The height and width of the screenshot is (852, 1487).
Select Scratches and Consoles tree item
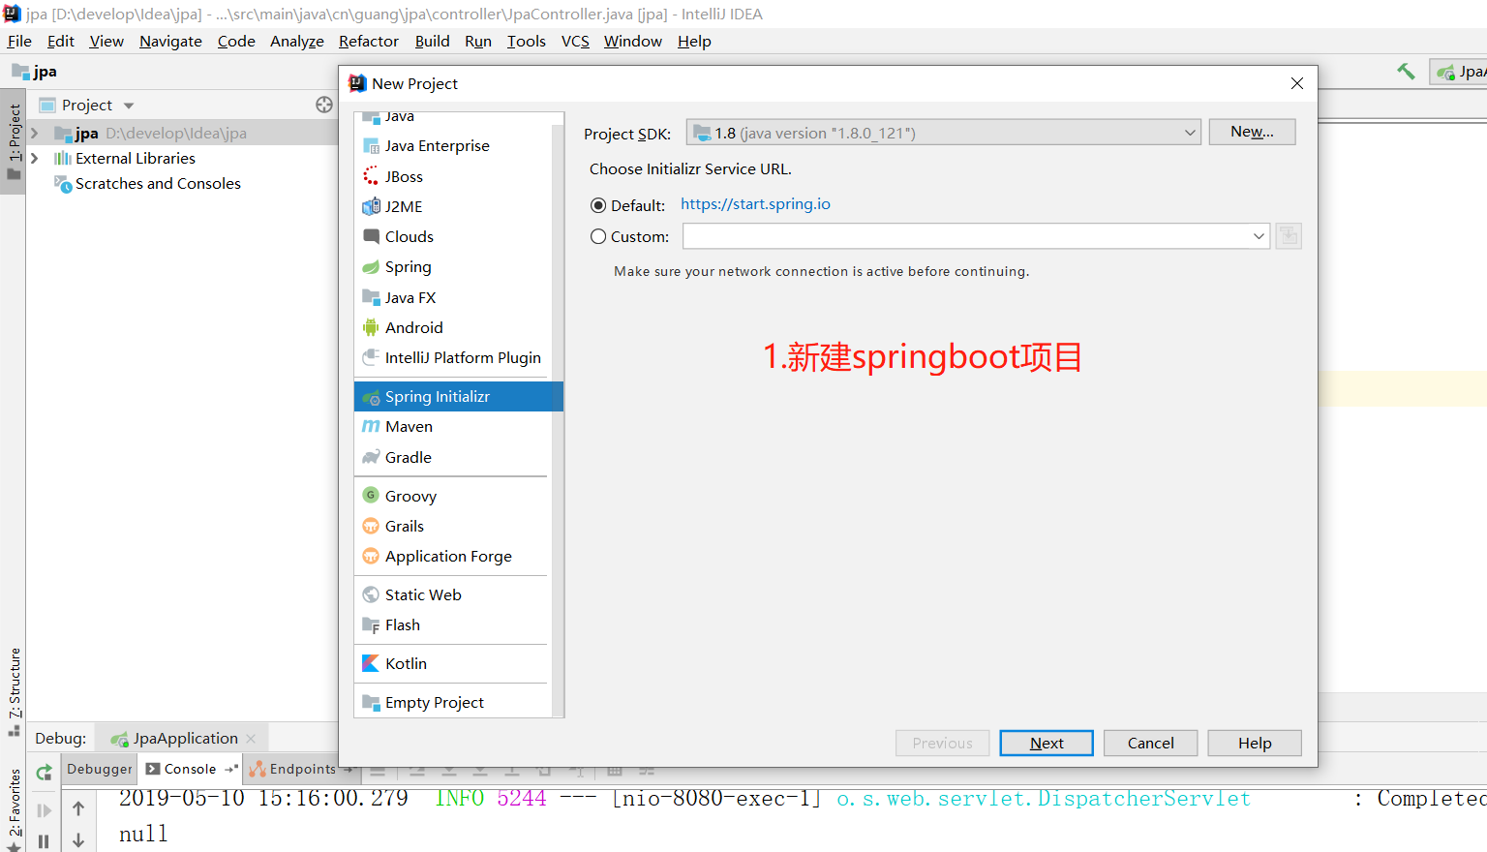click(158, 183)
